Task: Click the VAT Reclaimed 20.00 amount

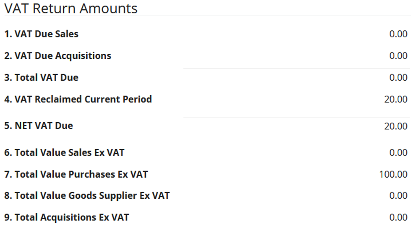Action: [x=396, y=100]
